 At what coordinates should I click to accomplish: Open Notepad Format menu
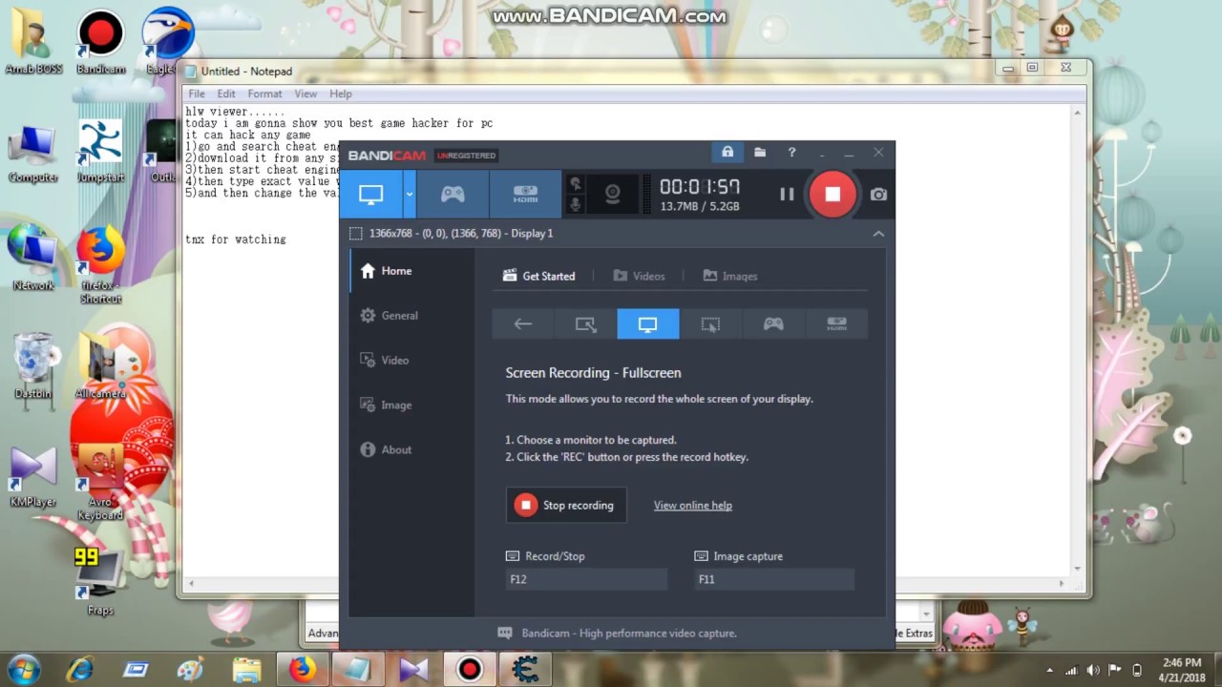pyautogui.click(x=264, y=94)
